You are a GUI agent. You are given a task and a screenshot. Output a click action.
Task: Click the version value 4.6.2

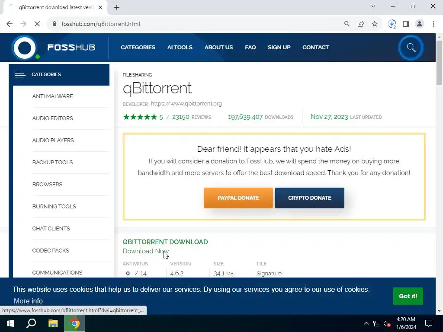177,273
